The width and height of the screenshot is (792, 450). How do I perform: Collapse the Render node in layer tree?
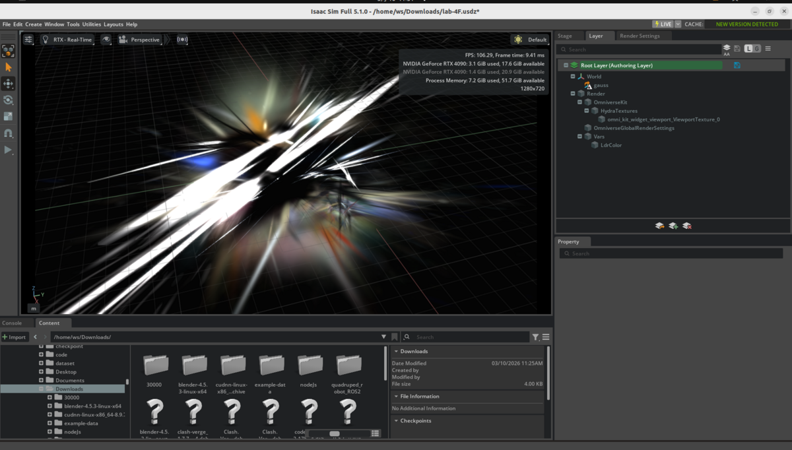(x=573, y=94)
